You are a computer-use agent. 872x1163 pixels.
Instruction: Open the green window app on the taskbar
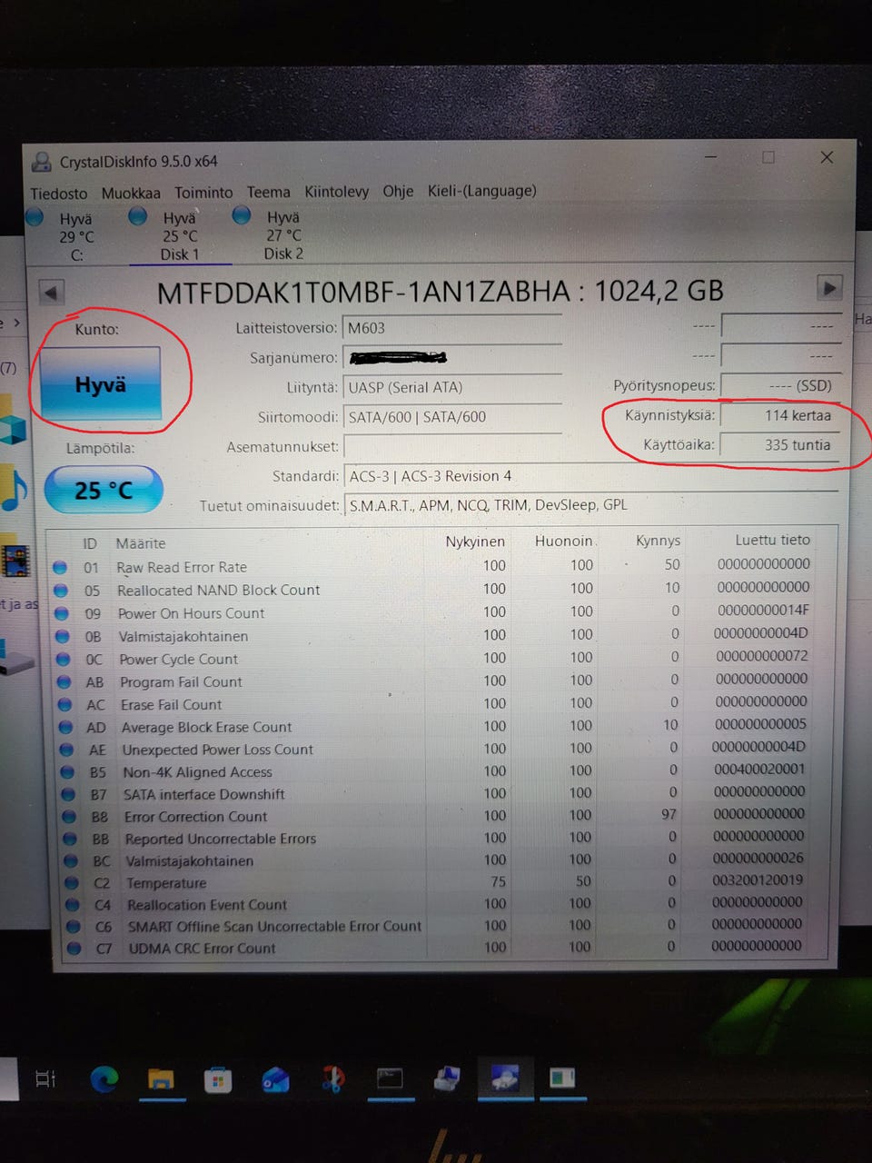pos(562,1078)
